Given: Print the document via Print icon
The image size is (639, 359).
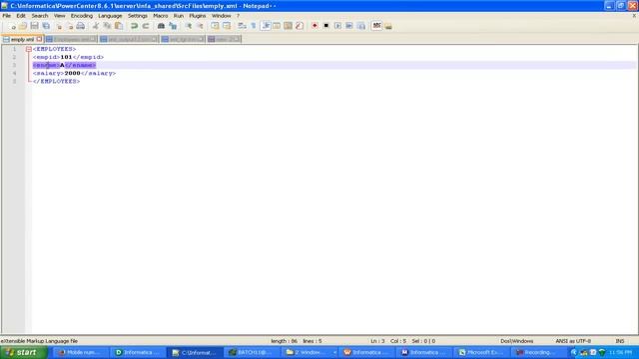Looking at the screenshot, I should tap(81, 26).
